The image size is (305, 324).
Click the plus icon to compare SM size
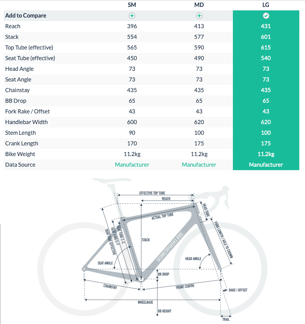pyautogui.click(x=132, y=15)
